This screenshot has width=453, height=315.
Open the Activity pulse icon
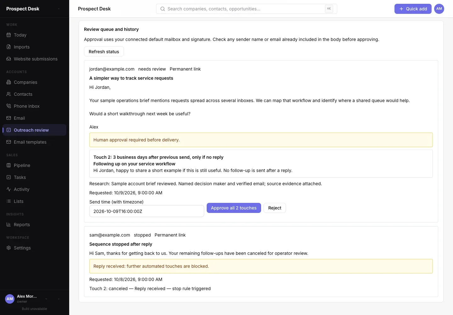click(x=9, y=189)
